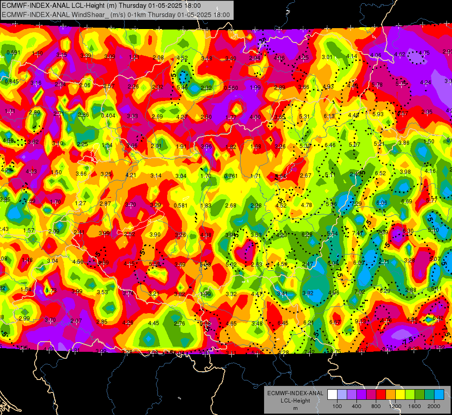
Task: Click the magenta legend swatch
Action: coord(371,394)
